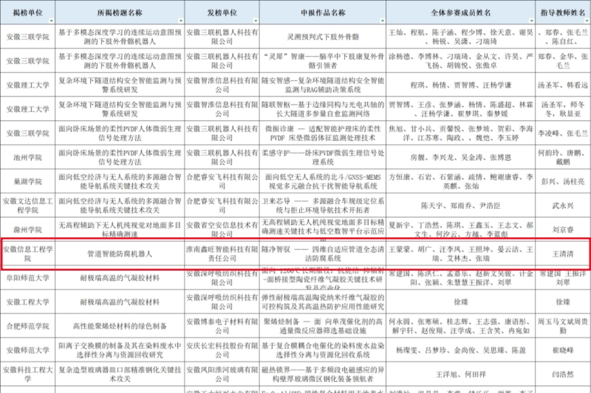Open the filter dropdown on the 揭榜单位 column
This screenshot has height=393, width=591.
[x=51, y=21]
